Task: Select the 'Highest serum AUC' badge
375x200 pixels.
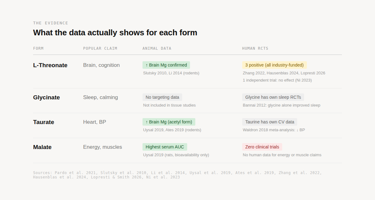Action: click(x=165, y=147)
